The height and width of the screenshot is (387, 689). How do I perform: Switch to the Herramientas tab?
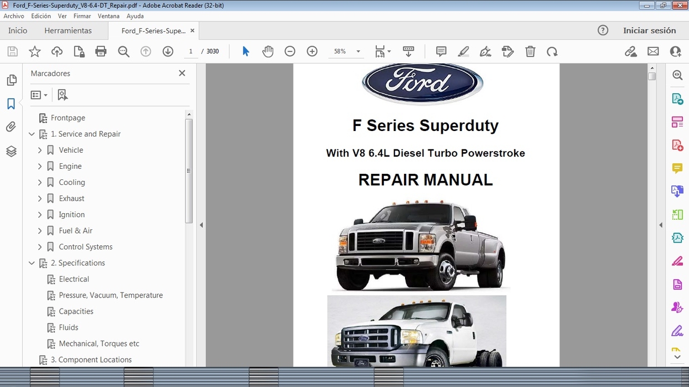click(x=68, y=31)
